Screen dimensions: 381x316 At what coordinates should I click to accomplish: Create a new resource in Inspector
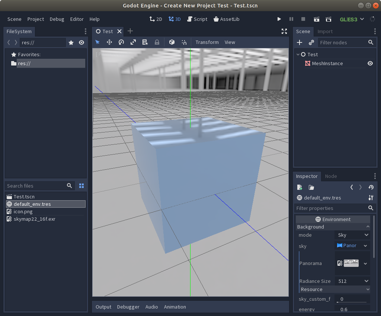coord(300,188)
